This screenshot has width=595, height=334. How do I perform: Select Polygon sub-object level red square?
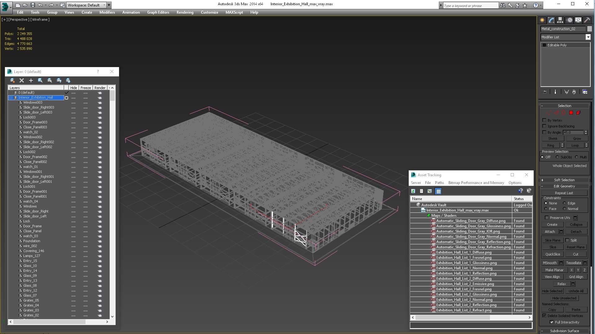pyautogui.click(x=571, y=113)
